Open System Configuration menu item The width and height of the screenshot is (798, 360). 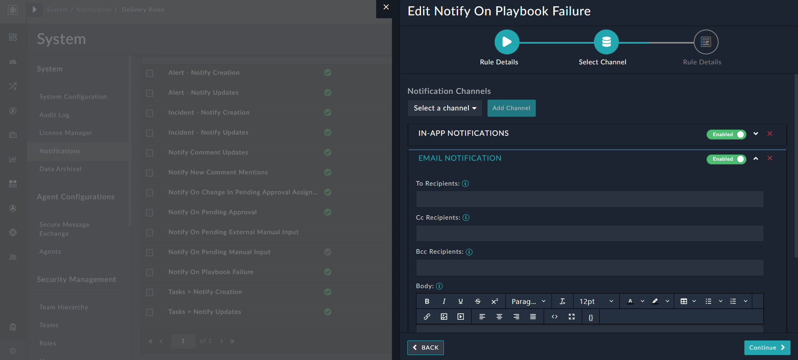pyautogui.click(x=73, y=97)
